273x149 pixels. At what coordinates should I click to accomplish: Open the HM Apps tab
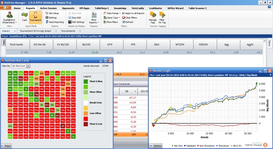pyautogui.click(x=84, y=8)
